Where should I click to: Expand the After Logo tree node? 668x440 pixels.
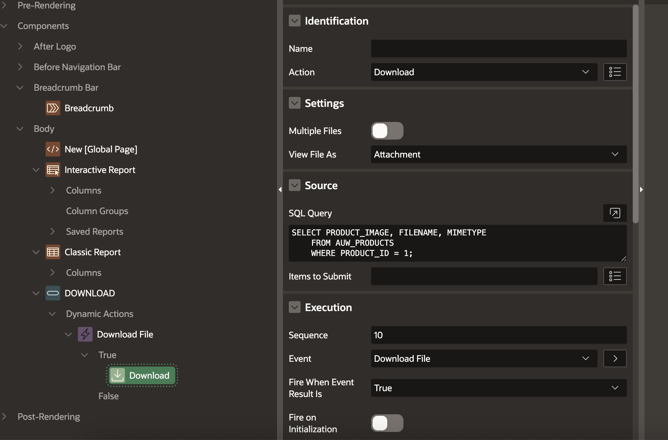point(20,46)
